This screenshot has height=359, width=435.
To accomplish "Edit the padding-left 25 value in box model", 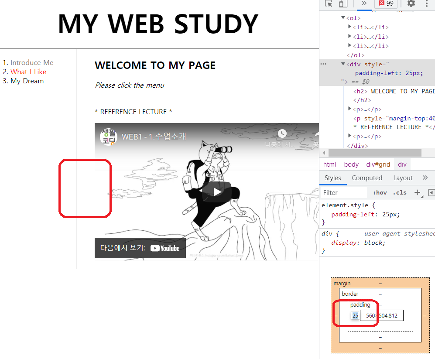I will pos(356,315).
